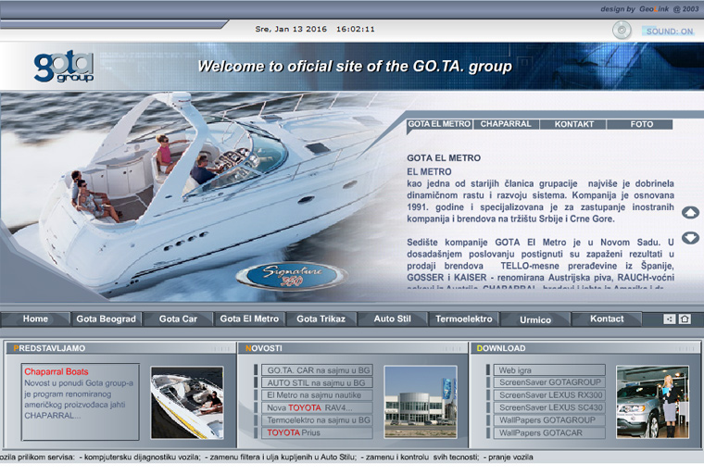
Task: Click the Gota group logo
Action: coord(64,67)
